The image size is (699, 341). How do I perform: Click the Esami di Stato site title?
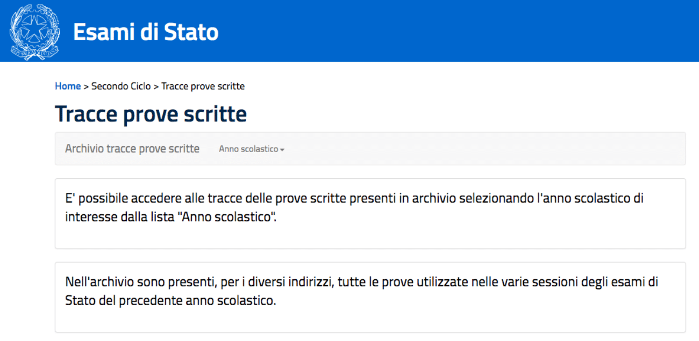pos(146,32)
